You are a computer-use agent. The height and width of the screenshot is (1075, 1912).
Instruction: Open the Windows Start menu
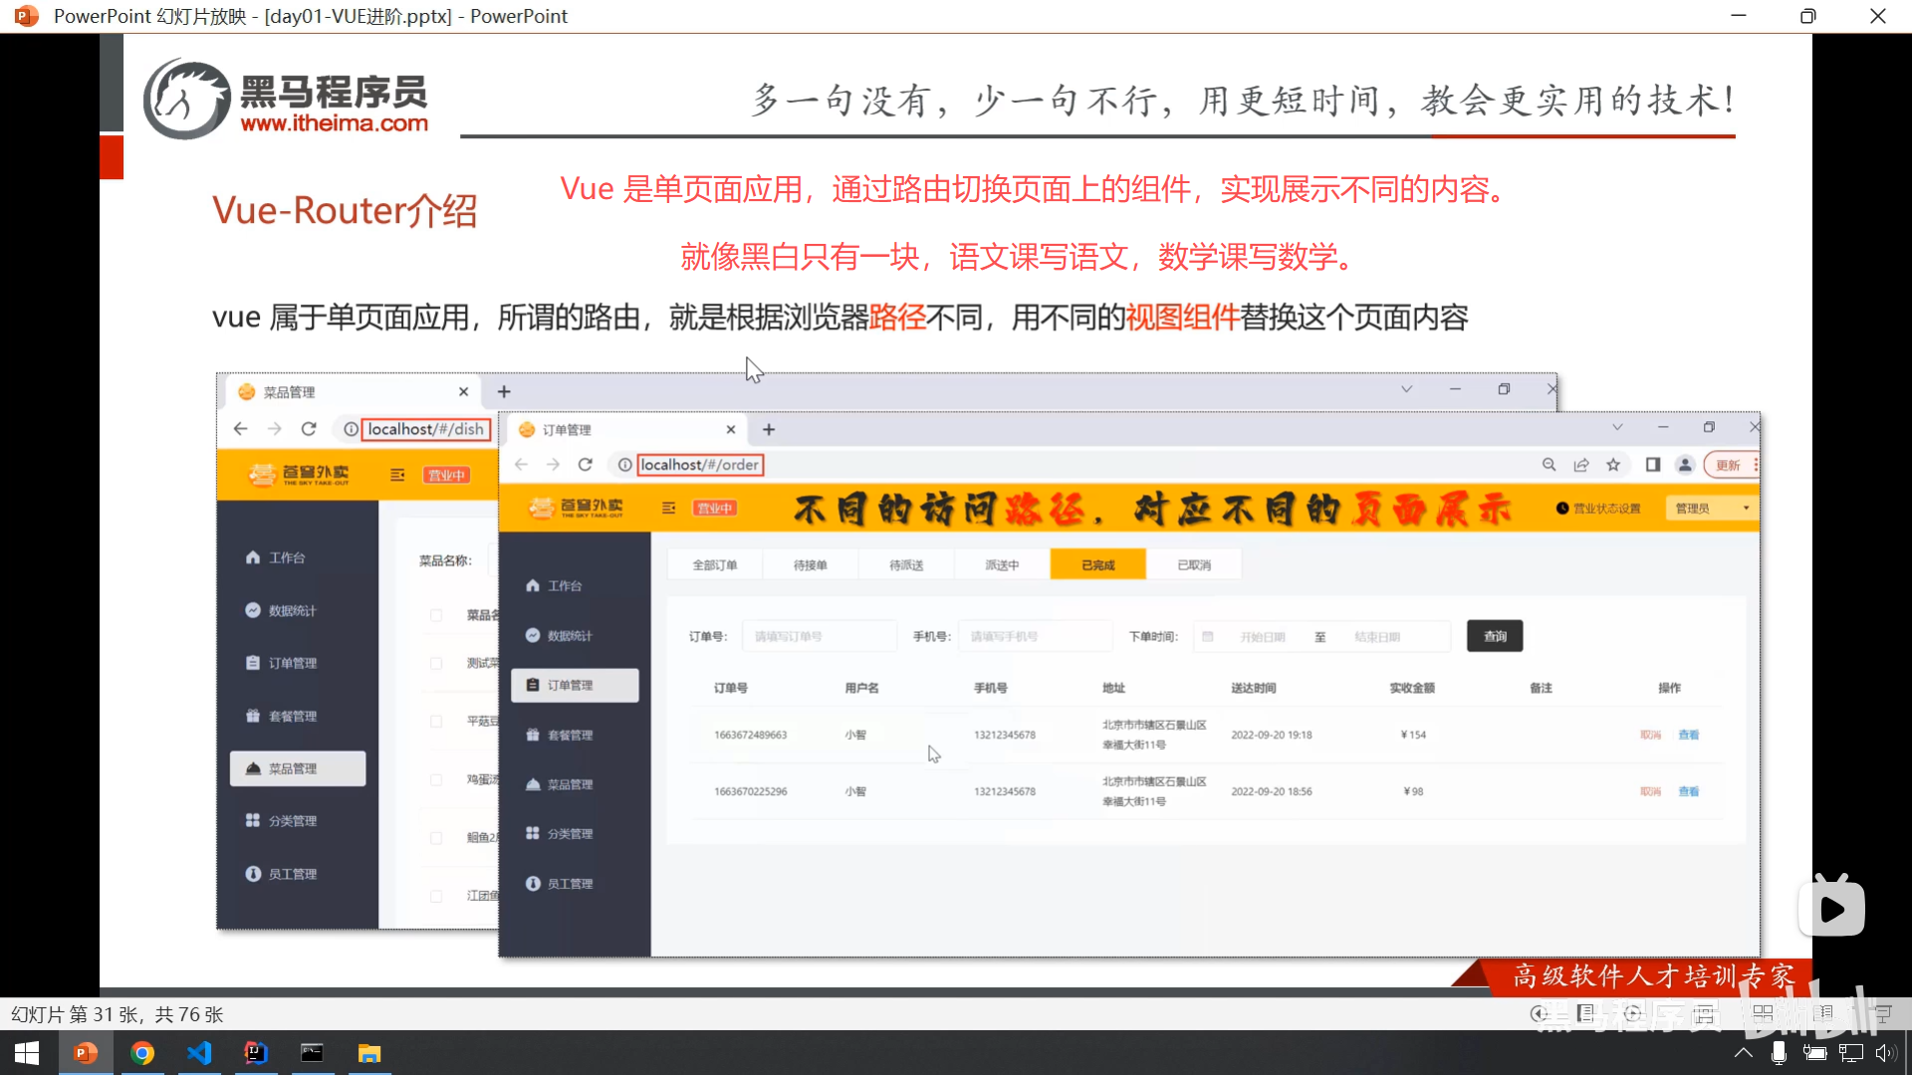tap(27, 1053)
